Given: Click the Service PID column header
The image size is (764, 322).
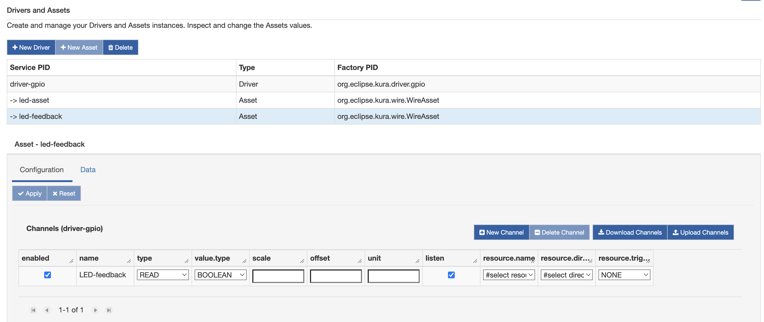Looking at the screenshot, I should 122,68.
